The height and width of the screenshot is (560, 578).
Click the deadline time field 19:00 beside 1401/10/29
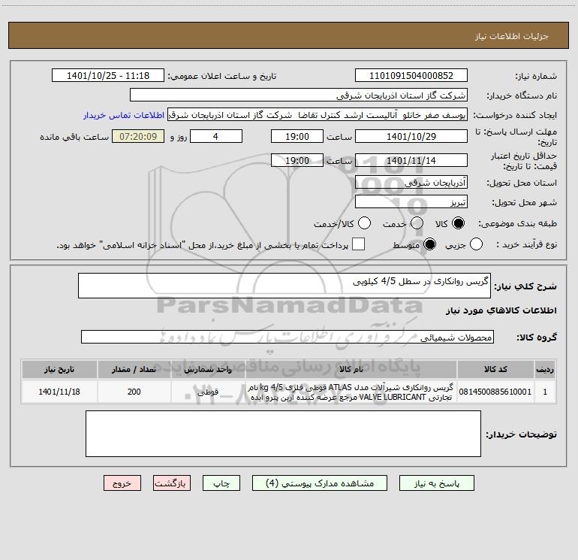click(297, 136)
